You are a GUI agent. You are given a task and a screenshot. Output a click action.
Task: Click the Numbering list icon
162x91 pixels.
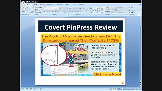[74, 8]
